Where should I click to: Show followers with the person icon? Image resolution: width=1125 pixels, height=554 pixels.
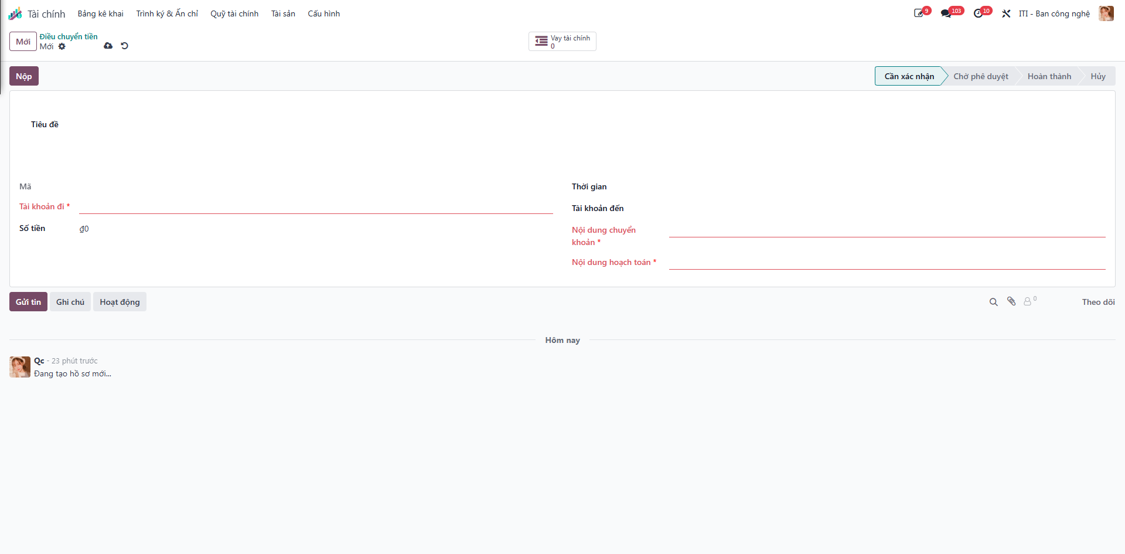(x=1029, y=301)
